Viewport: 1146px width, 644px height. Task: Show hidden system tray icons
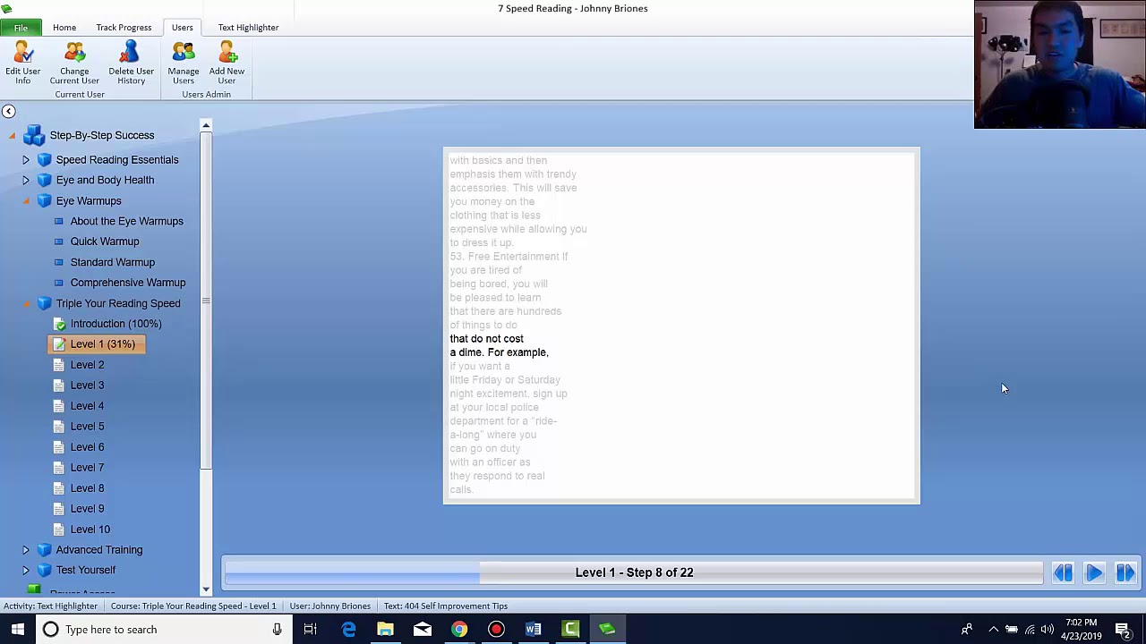(993, 629)
